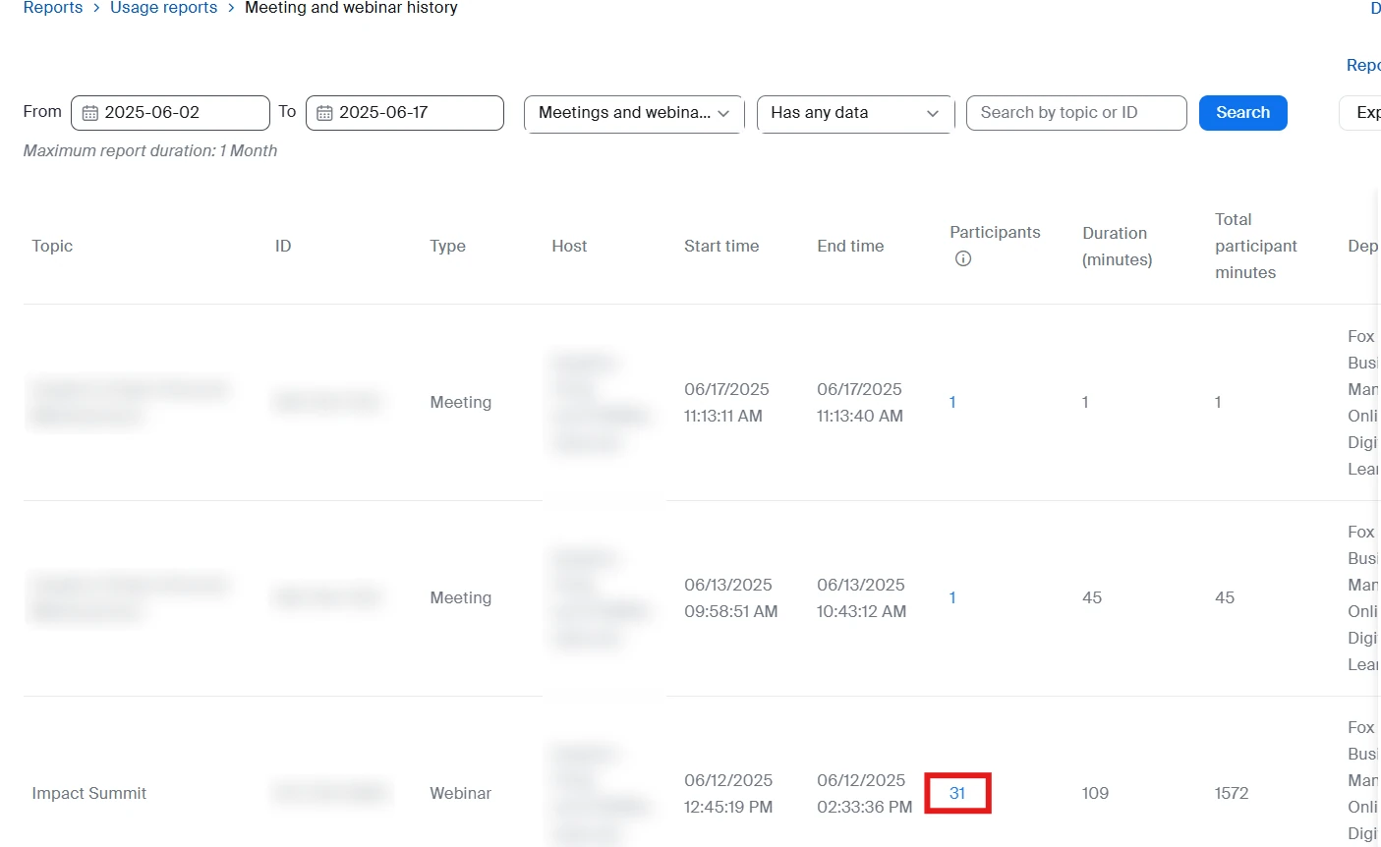The height and width of the screenshot is (847, 1381).
Task: Click the calendar icon in From date field
Action: [89, 113]
